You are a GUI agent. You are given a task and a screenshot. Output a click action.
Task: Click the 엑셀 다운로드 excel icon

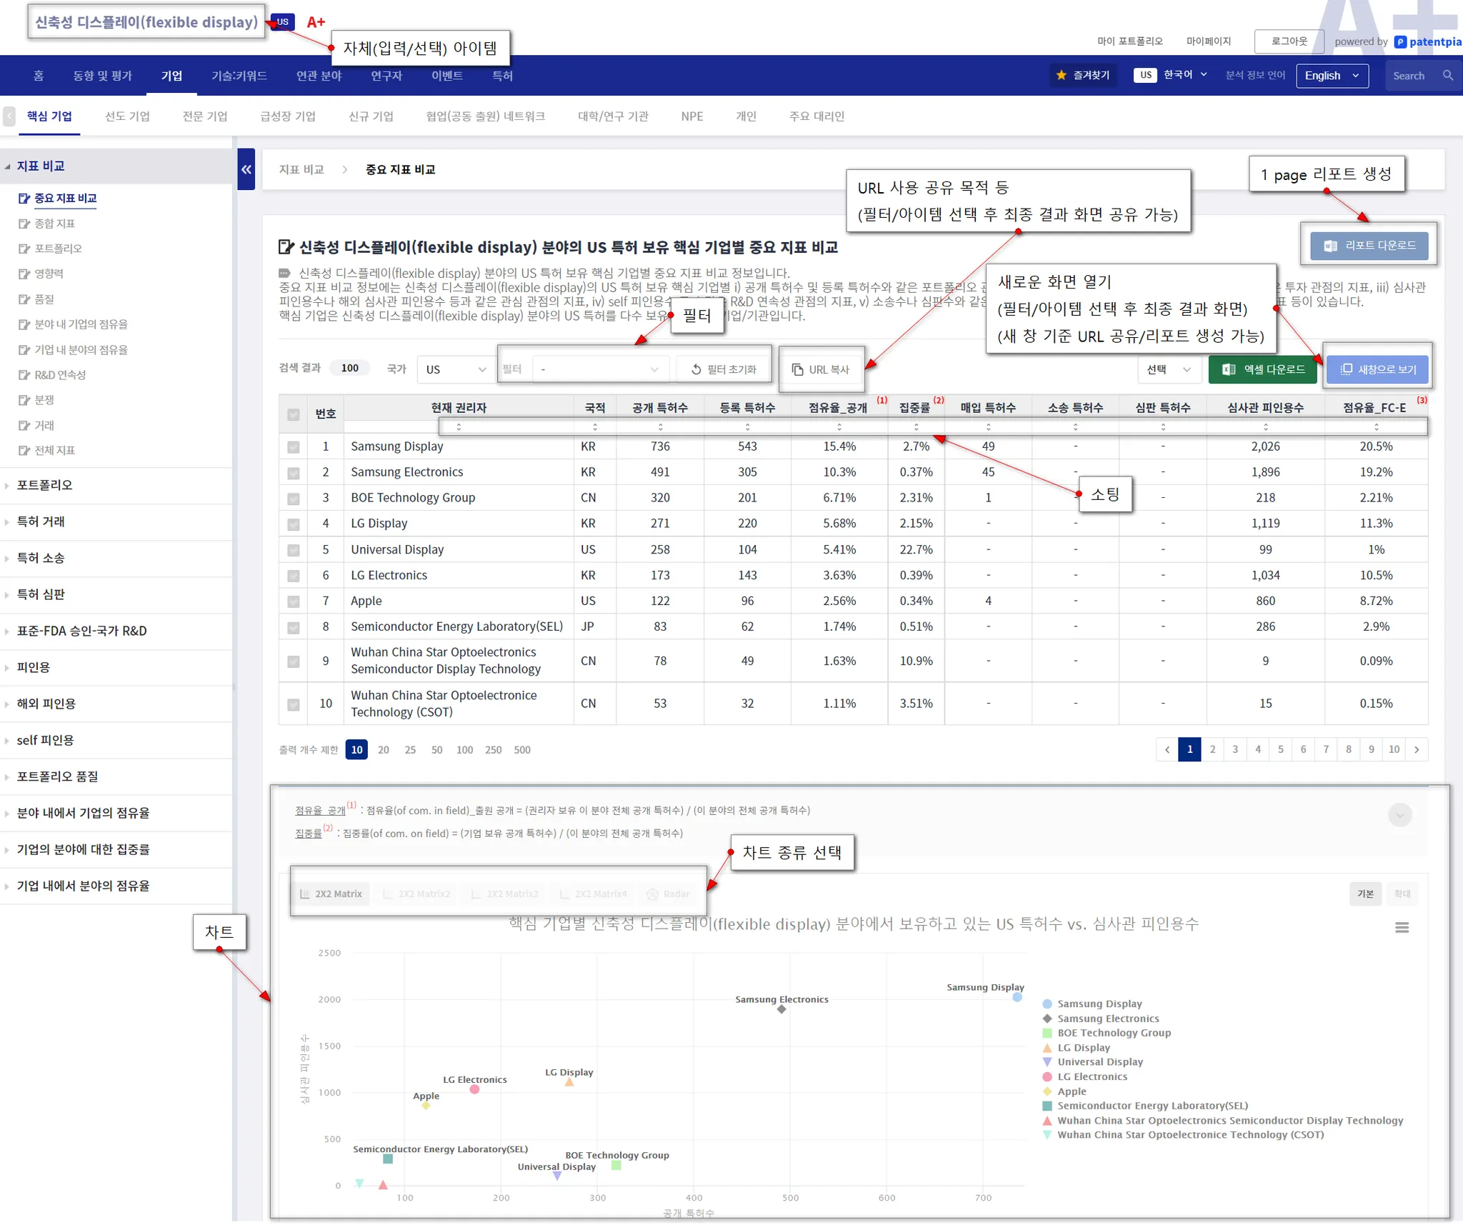pos(1229,369)
